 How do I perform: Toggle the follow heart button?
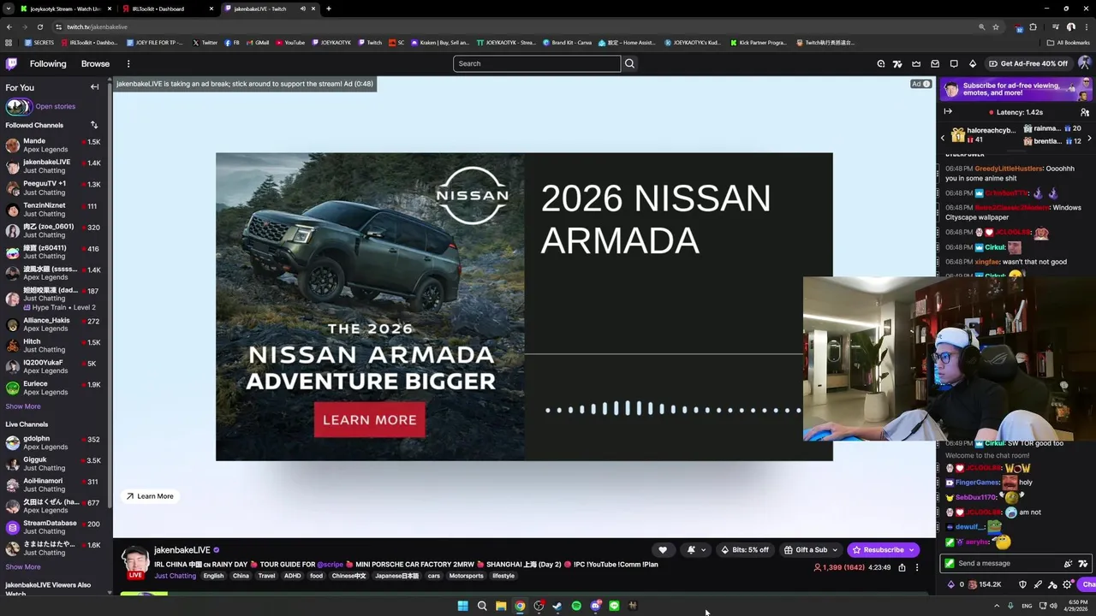click(662, 550)
